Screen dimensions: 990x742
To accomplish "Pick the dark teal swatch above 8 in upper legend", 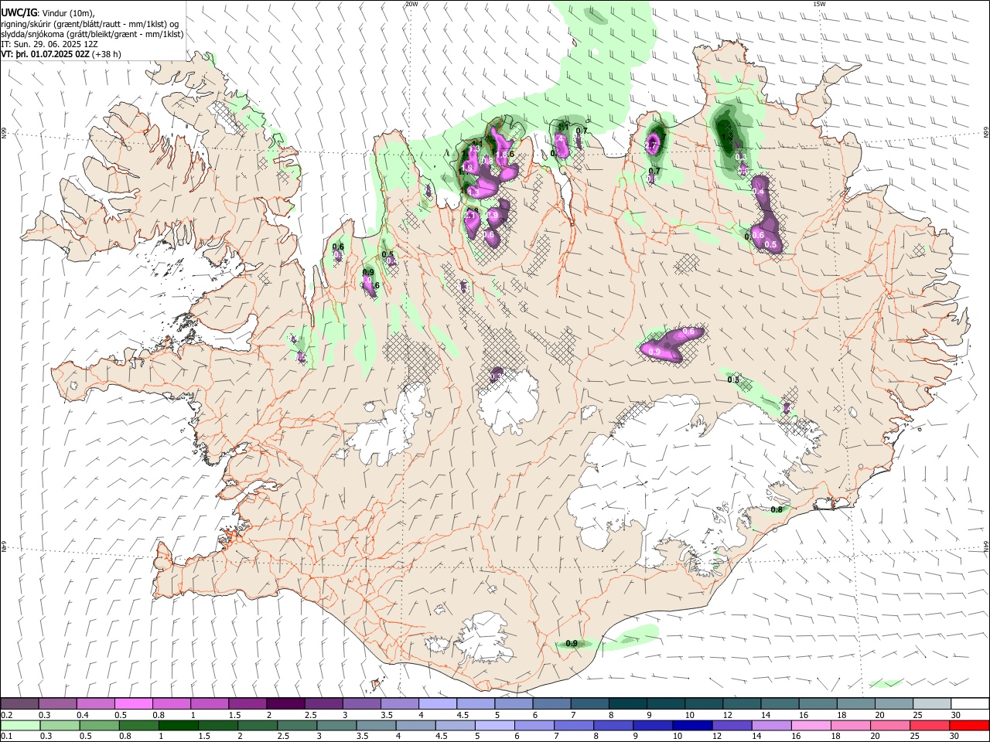I will (x=628, y=704).
